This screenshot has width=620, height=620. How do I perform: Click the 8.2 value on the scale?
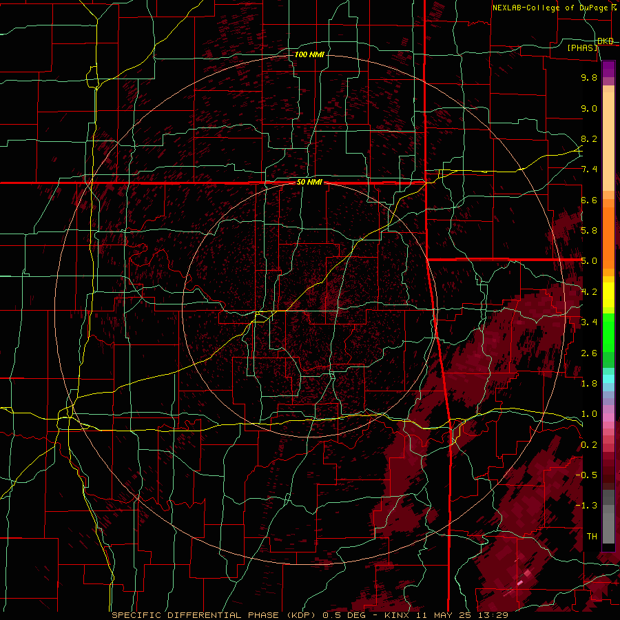tap(589, 138)
